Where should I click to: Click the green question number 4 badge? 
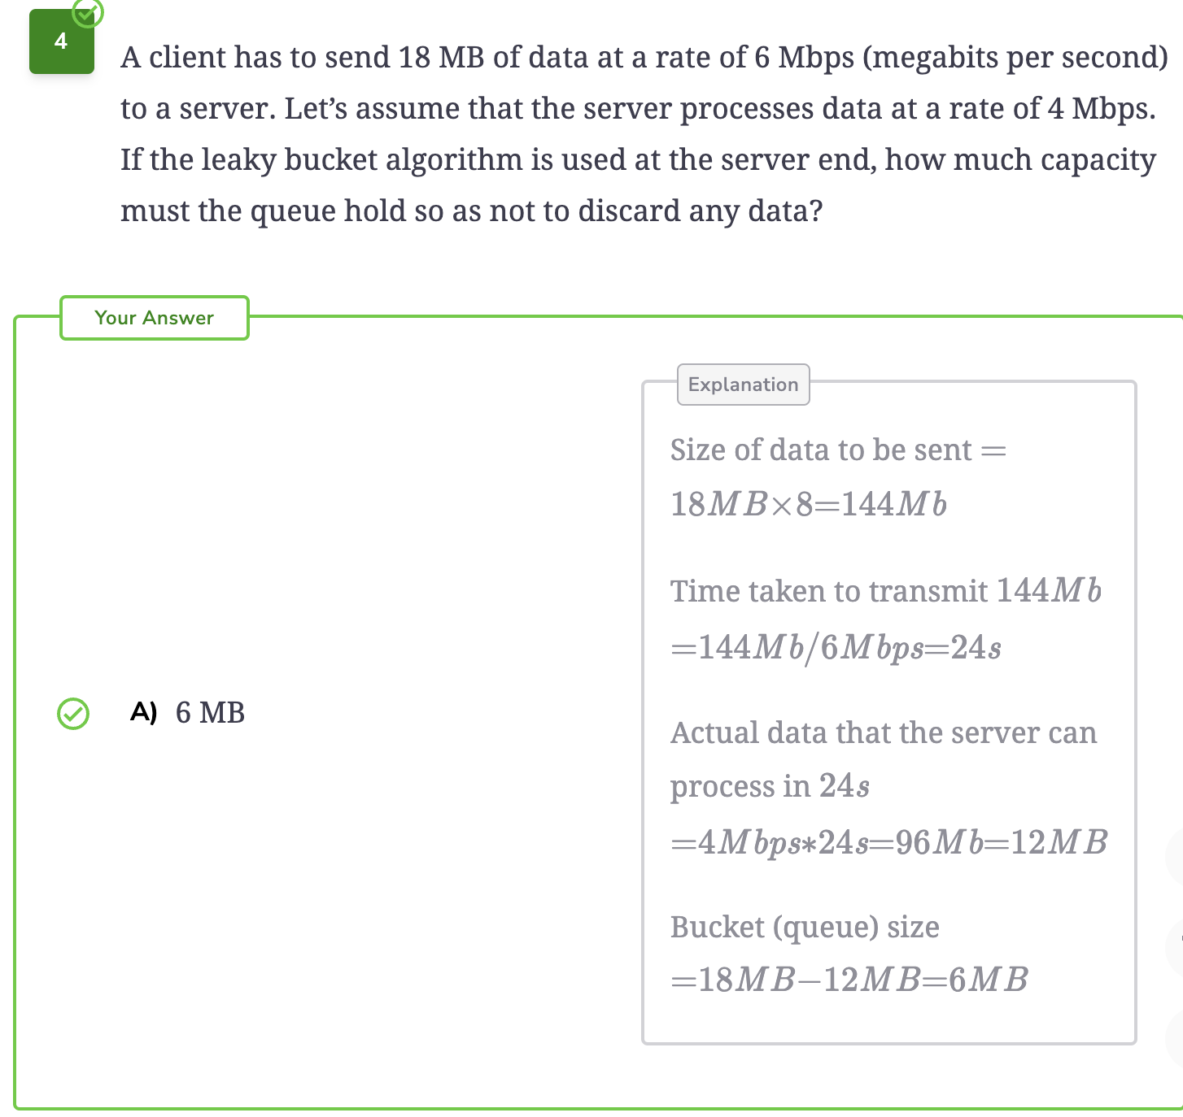(x=62, y=41)
